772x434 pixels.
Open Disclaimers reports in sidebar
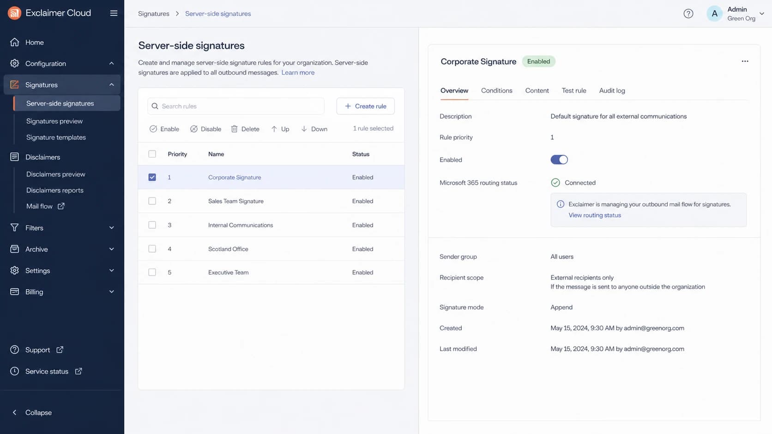55,190
